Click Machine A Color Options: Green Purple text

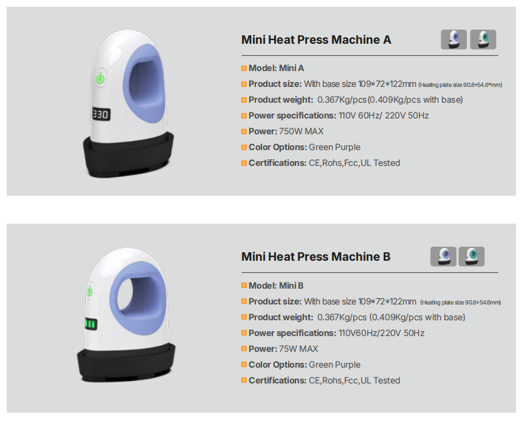pos(304,147)
